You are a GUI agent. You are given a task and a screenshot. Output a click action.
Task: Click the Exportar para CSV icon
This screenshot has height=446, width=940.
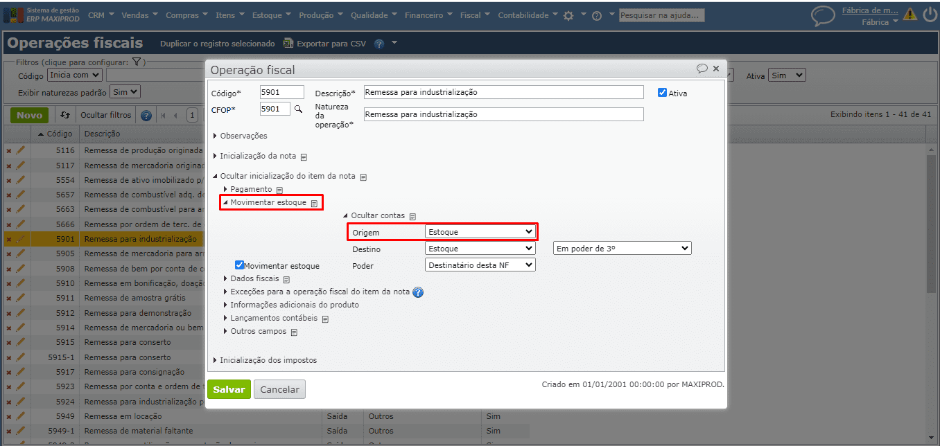(x=288, y=44)
